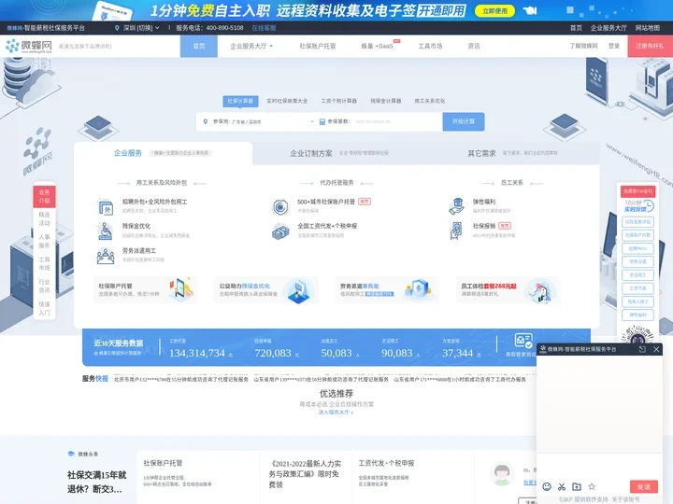Click the customer avatar icon at bottom

click(502, 474)
